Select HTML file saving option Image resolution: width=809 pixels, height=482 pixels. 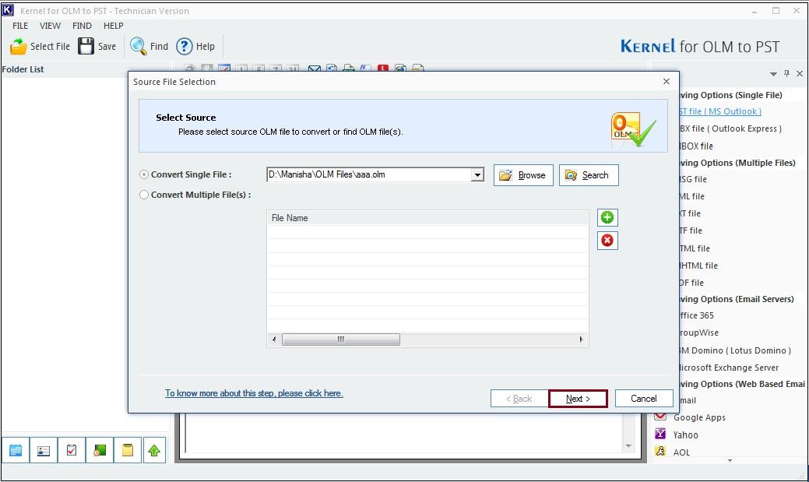pyautogui.click(x=695, y=248)
